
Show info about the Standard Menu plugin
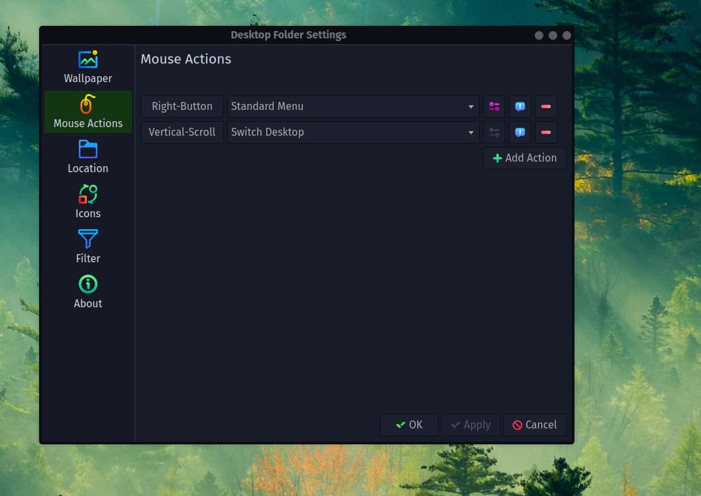[520, 107]
